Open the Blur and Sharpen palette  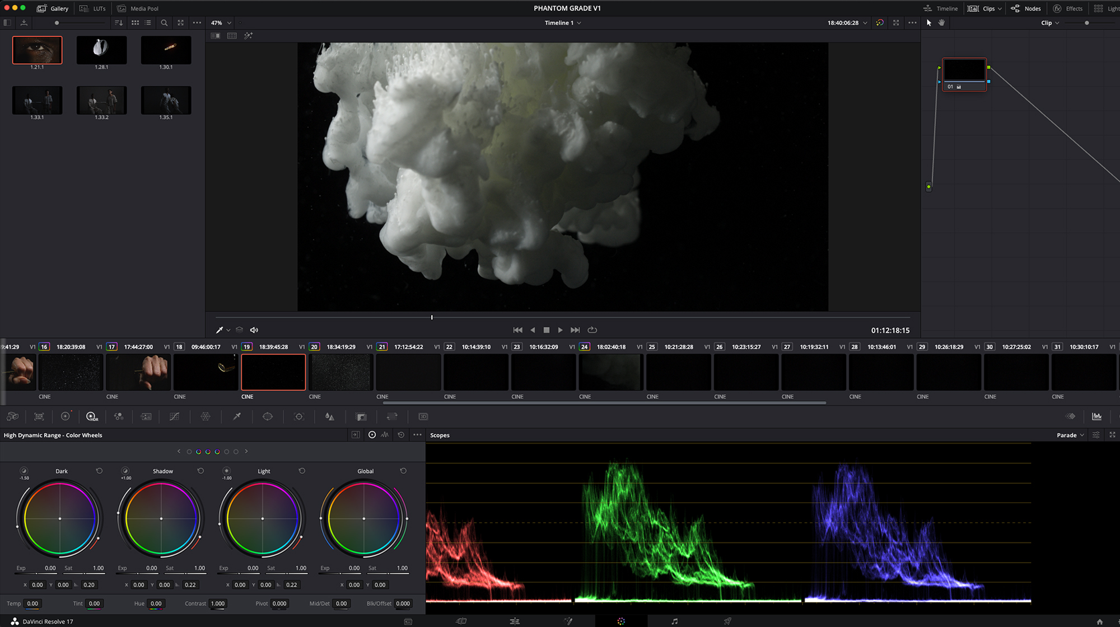tap(330, 417)
